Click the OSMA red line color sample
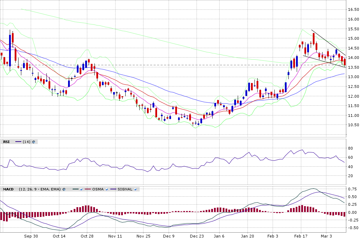The width and height of the screenshot is (362, 241). click(88, 189)
